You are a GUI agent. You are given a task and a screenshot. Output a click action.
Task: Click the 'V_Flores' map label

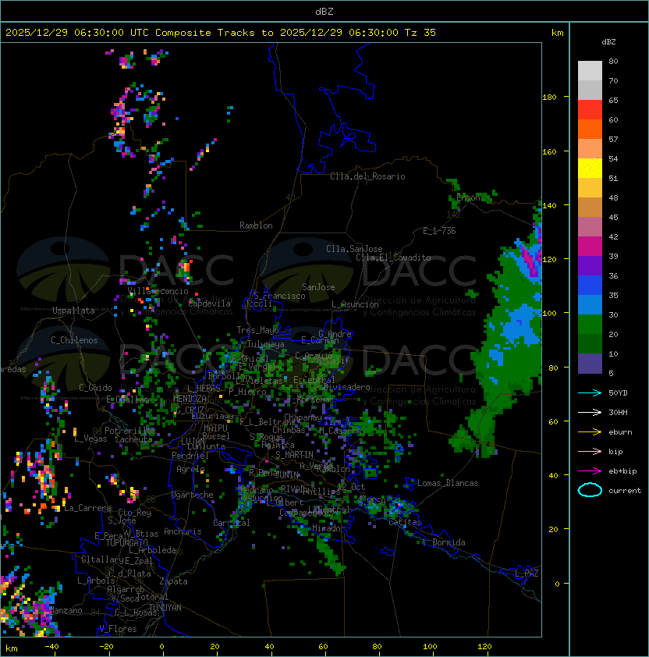(x=118, y=629)
